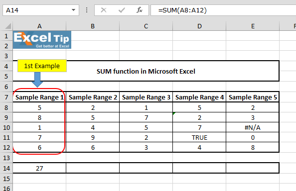The image size is (296, 191).
Task: Click the Enter checkmark formula icon
Action: click(122, 10)
